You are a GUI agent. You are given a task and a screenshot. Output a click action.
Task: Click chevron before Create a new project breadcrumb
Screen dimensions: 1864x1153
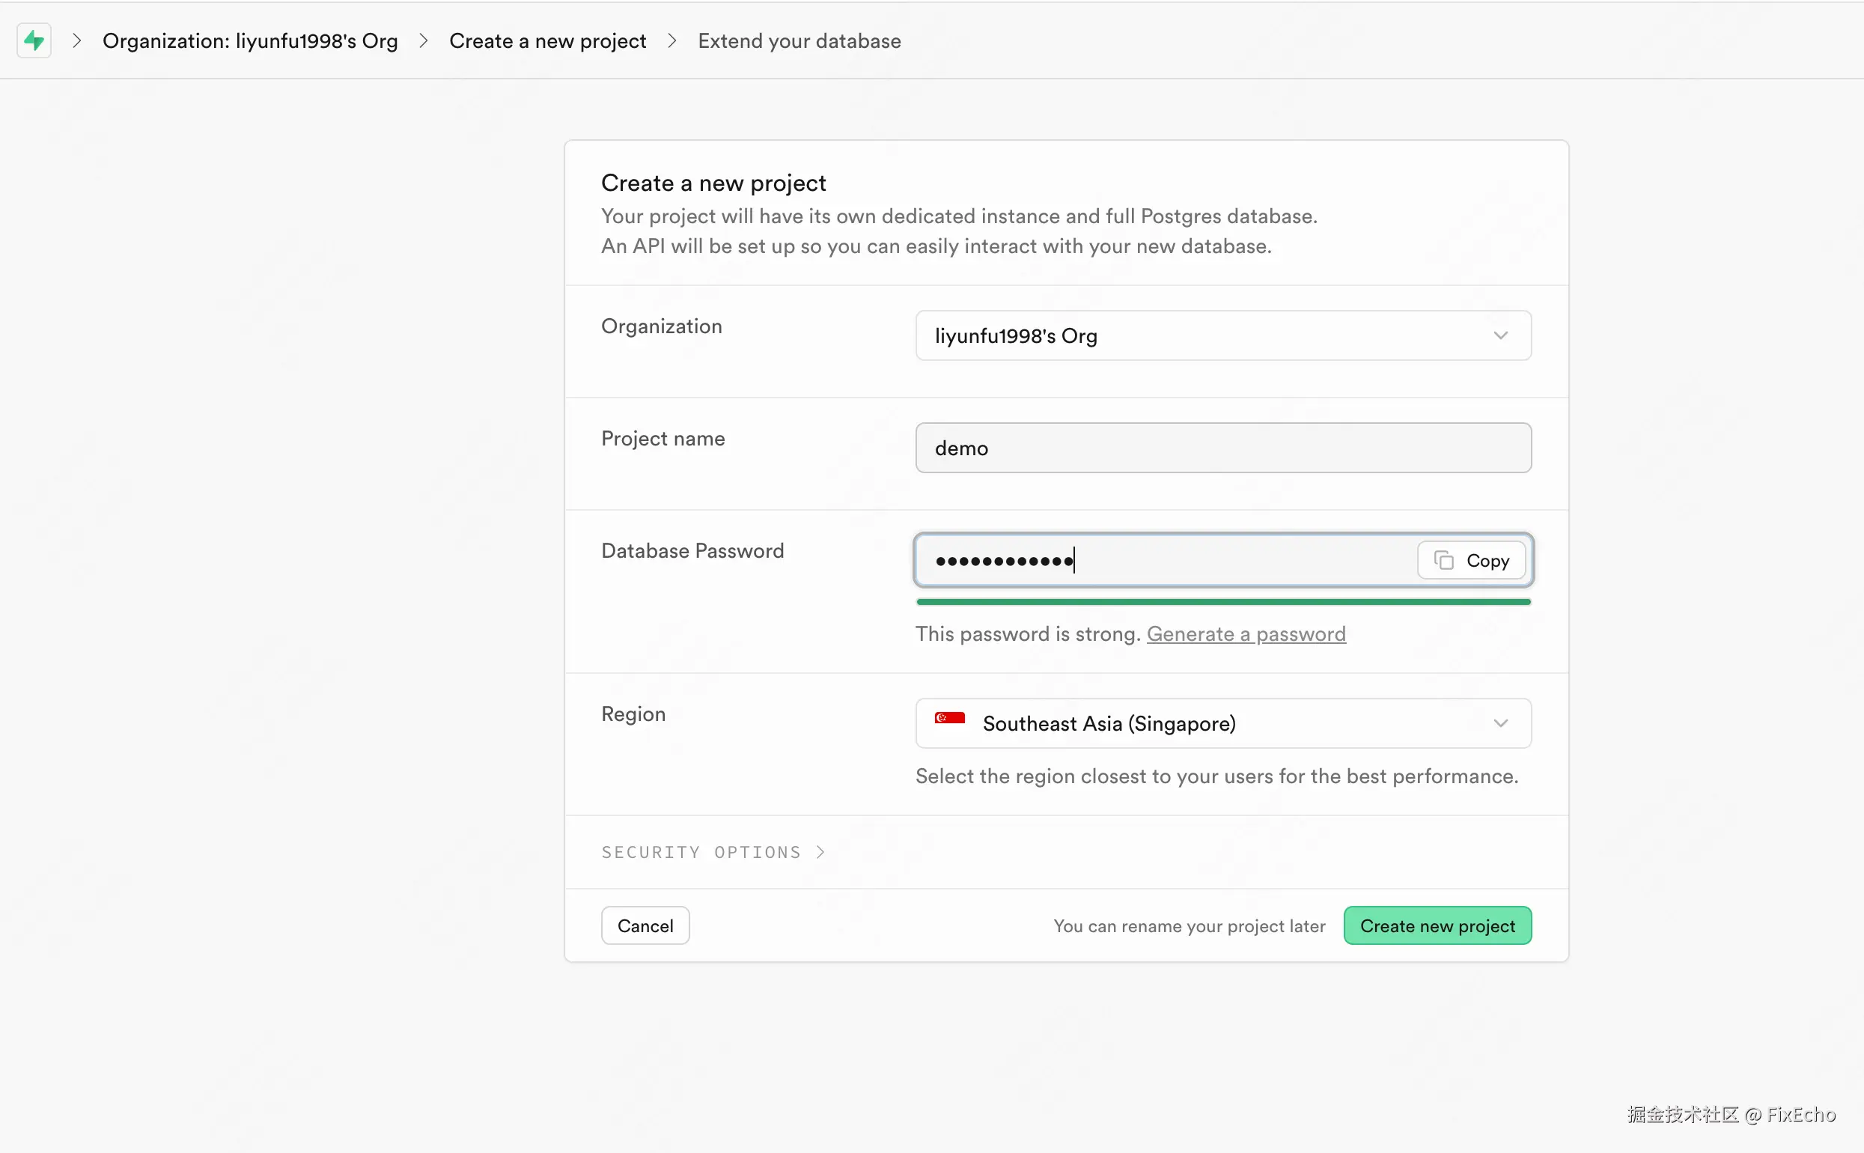point(424,40)
